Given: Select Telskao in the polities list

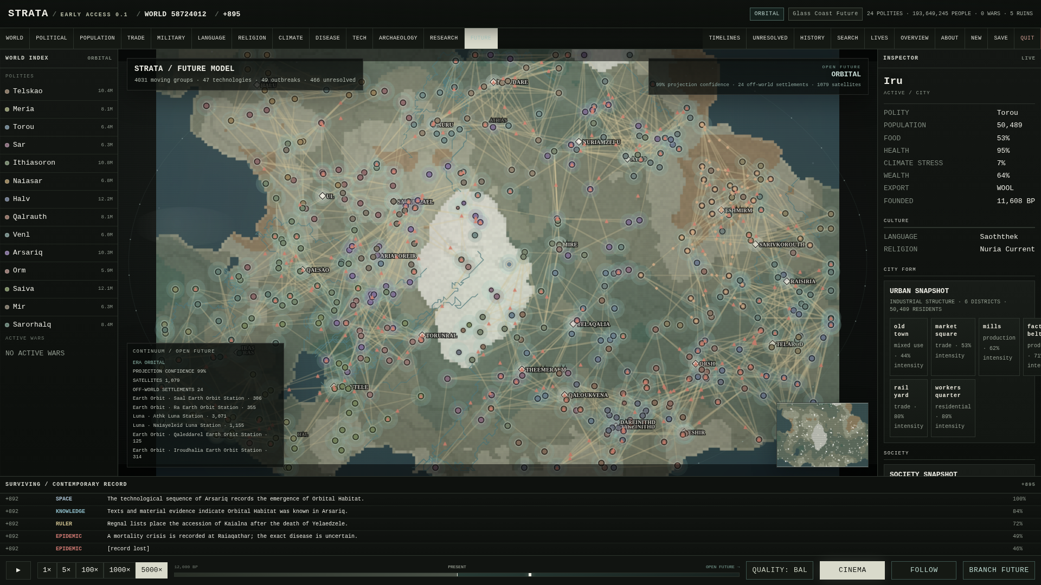Looking at the screenshot, I should pos(59,91).
